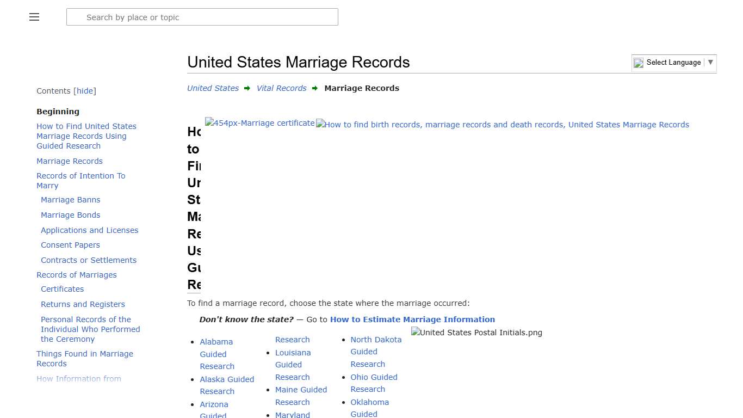The width and height of the screenshot is (743, 418).
Task: Select United States in the breadcrumb
Action: coord(213,88)
